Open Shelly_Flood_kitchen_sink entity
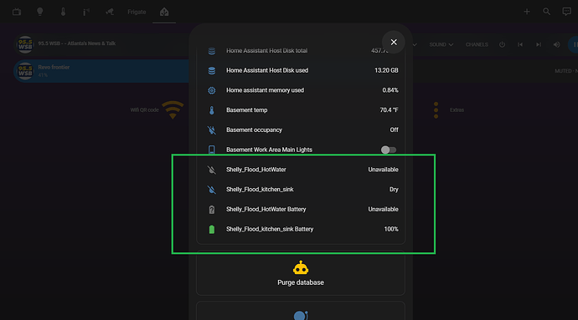The height and width of the screenshot is (320, 578). click(301, 190)
